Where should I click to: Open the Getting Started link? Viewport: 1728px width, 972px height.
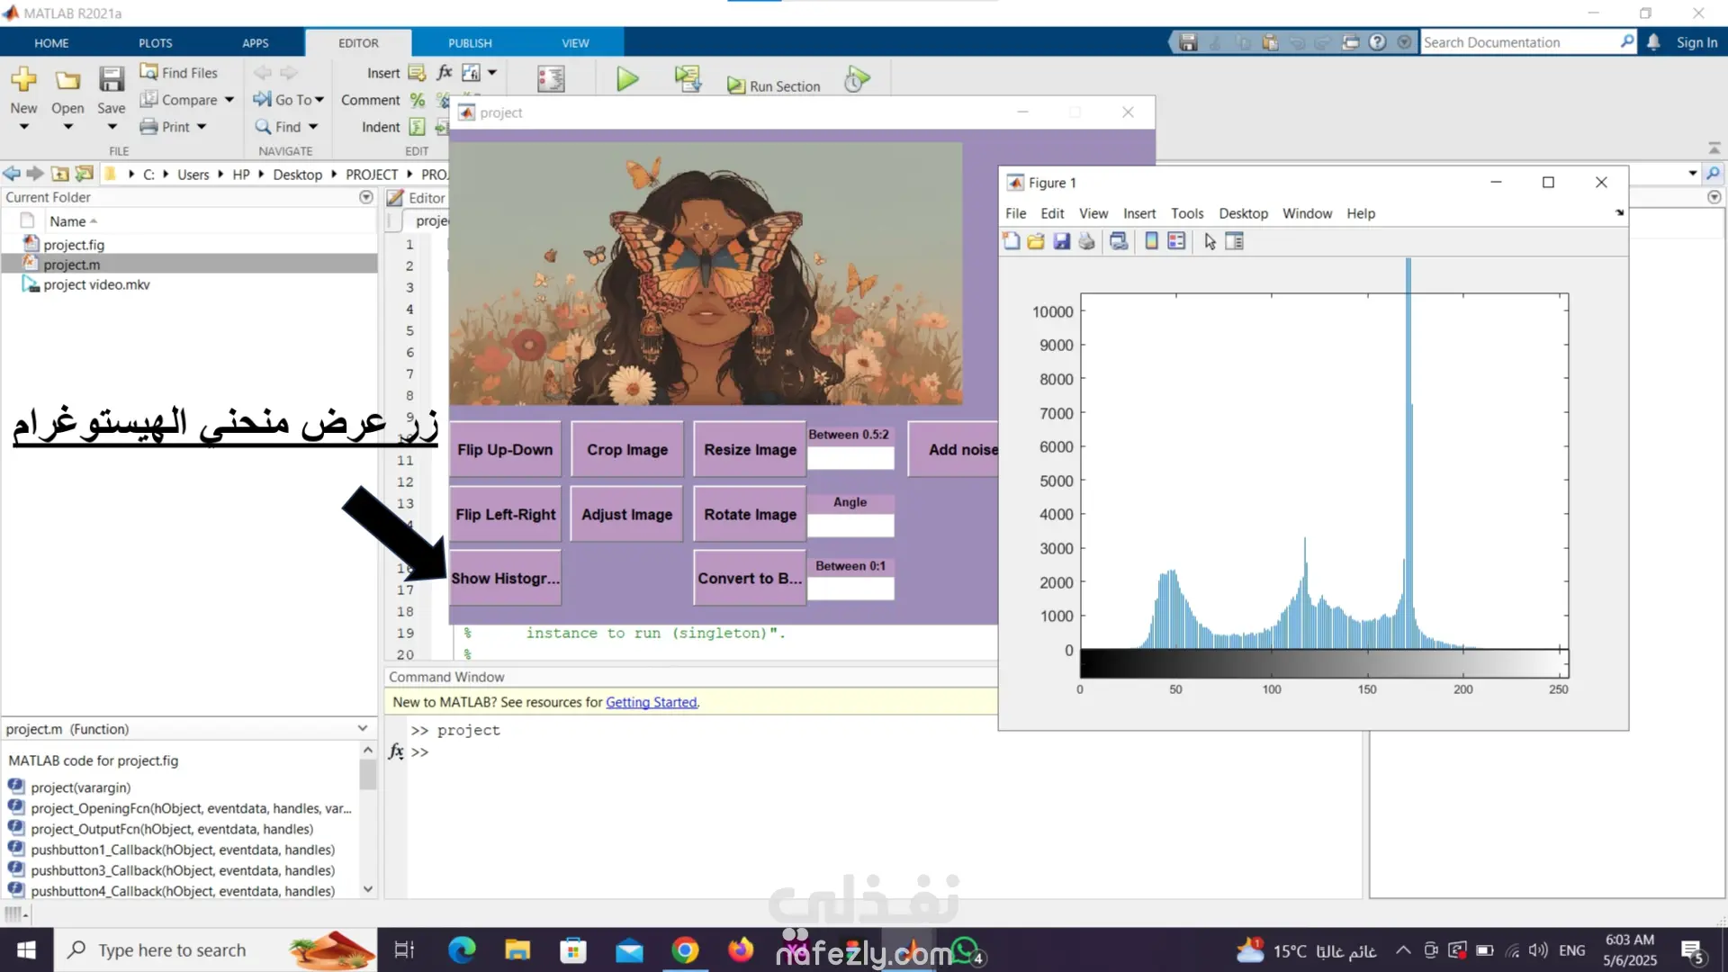point(652,702)
